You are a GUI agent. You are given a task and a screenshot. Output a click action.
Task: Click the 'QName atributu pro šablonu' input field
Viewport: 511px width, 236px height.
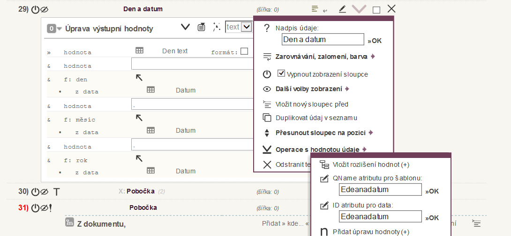(380, 190)
